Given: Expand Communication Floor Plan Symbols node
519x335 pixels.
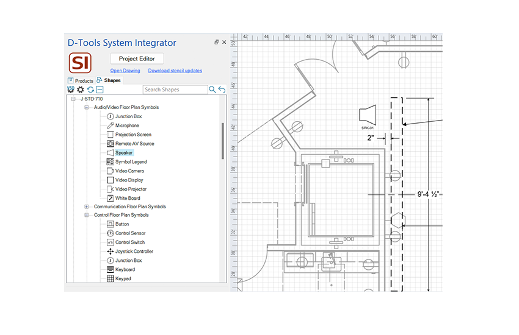Looking at the screenshot, I should pyautogui.click(x=86, y=206).
